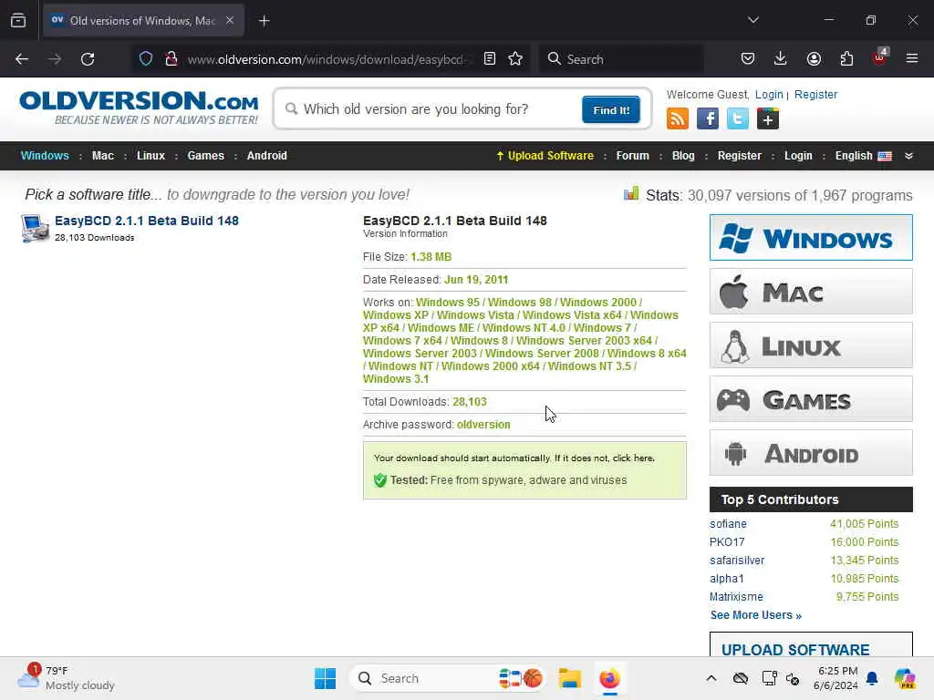This screenshot has width=934, height=700.
Task: Toggle reader view icon
Action: pos(490,59)
